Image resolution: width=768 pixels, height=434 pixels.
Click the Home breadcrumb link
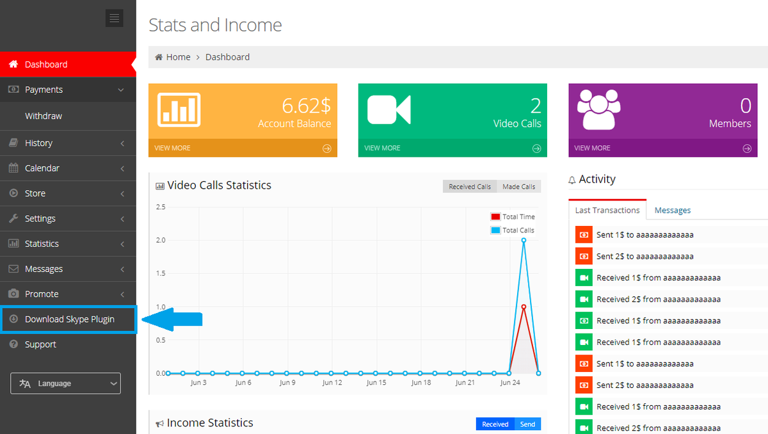click(x=179, y=57)
